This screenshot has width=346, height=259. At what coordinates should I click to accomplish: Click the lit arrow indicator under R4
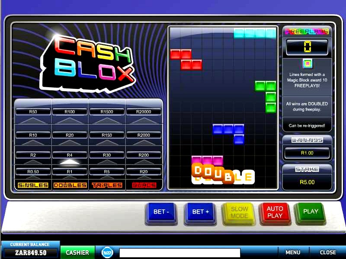70,162
